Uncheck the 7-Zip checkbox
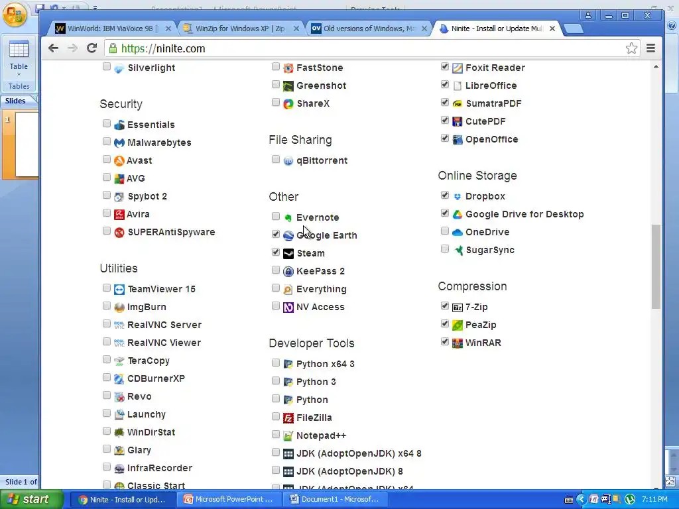The width and height of the screenshot is (679, 509). click(445, 306)
